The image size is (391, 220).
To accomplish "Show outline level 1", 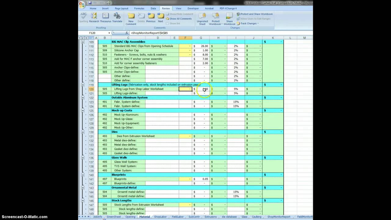I will 80,38.
